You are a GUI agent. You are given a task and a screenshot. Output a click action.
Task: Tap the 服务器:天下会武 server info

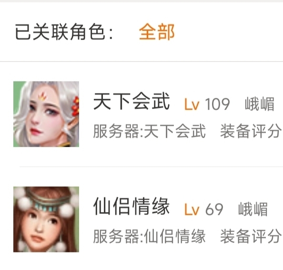point(150,131)
